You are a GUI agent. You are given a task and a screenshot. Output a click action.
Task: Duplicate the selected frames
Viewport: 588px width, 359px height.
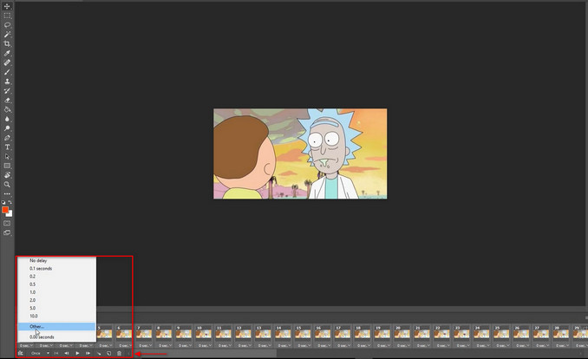pyautogui.click(x=108, y=353)
